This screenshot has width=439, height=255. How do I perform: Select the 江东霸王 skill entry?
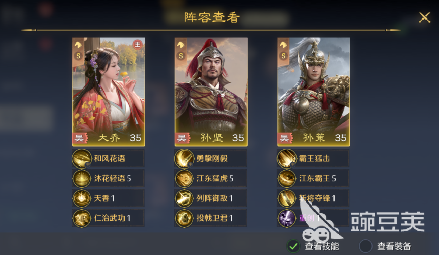[x=313, y=178]
